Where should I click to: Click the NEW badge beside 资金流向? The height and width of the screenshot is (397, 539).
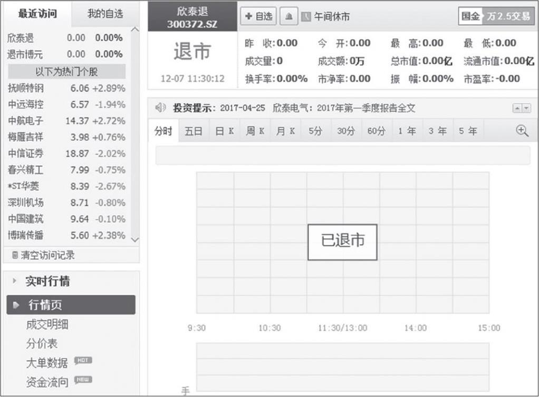(83, 380)
